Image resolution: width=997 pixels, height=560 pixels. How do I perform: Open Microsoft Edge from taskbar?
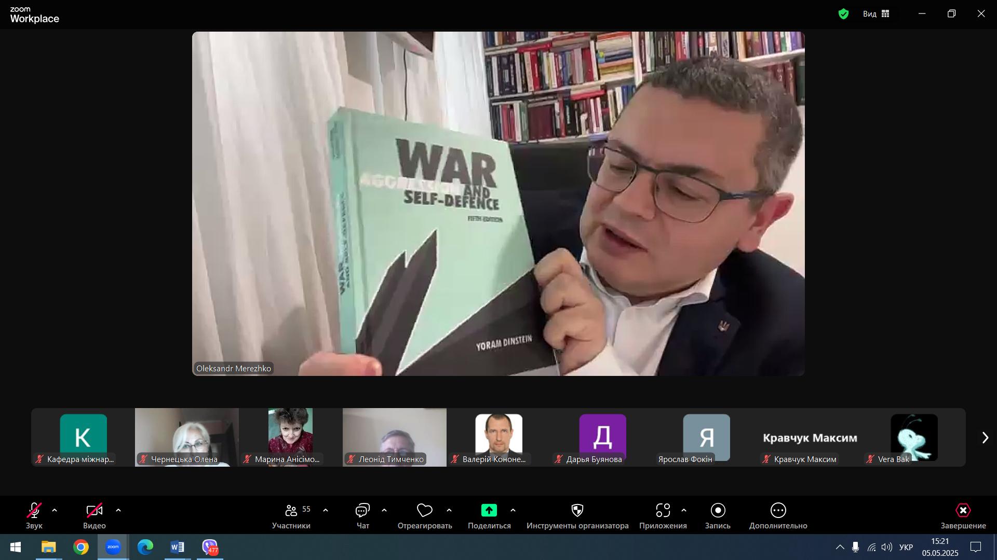145,547
